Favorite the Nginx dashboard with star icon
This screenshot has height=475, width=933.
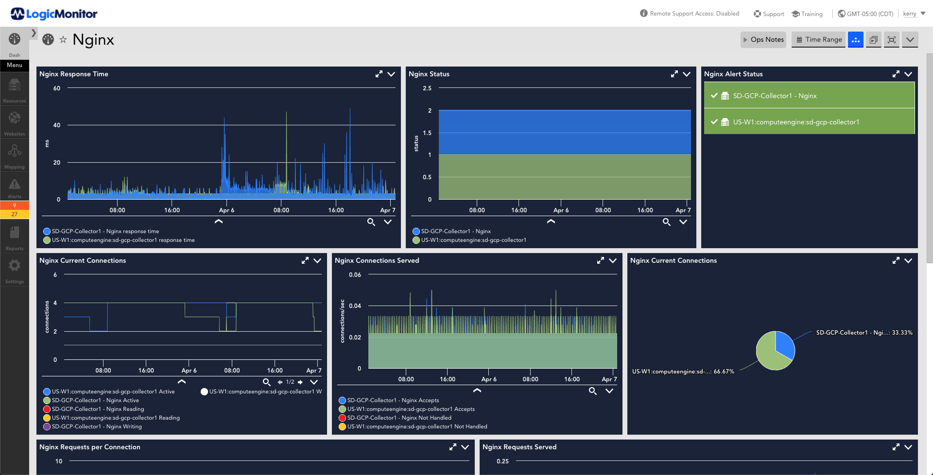click(63, 40)
